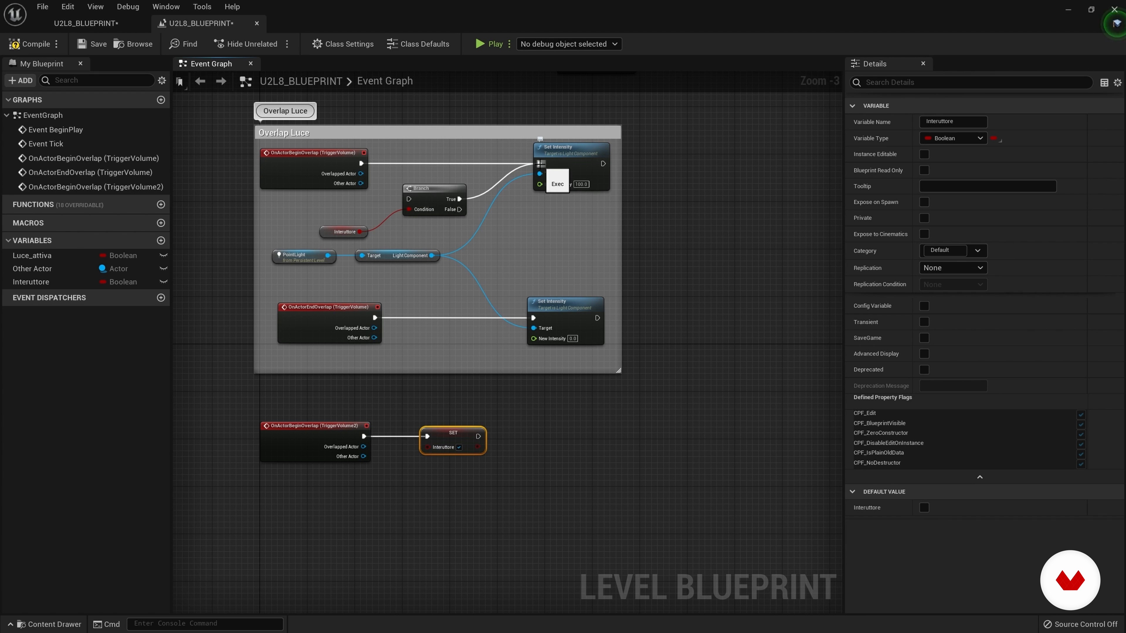Open Class Settings
Image resolution: width=1126 pixels, height=633 pixels.
(x=343, y=44)
